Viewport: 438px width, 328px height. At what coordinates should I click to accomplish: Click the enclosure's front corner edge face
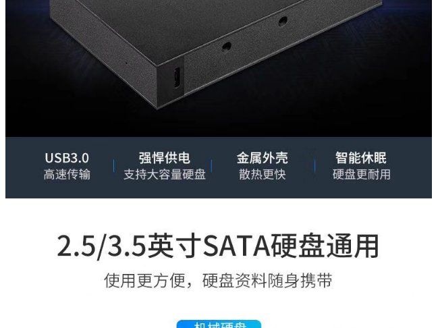(x=170, y=81)
